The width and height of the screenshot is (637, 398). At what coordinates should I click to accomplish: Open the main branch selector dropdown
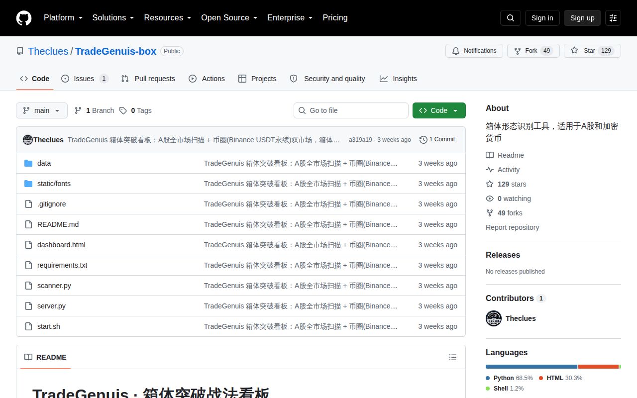click(x=42, y=110)
